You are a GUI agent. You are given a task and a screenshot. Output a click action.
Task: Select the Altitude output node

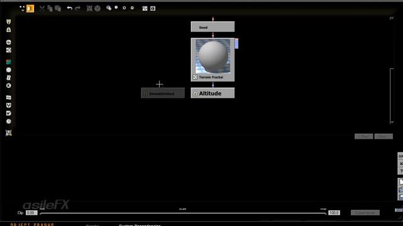[213, 93]
